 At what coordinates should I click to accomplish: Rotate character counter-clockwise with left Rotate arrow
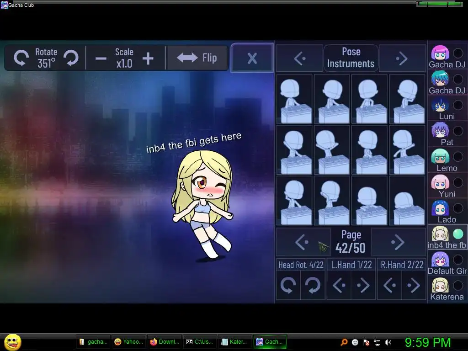(21, 58)
